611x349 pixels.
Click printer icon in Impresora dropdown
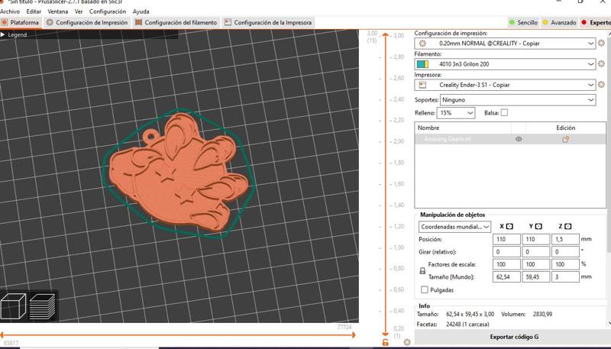click(x=422, y=85)
